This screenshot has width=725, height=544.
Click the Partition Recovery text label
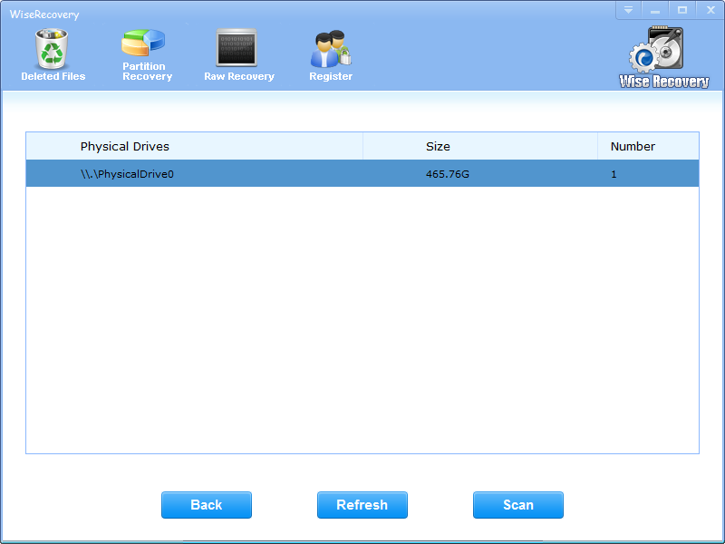coord(147,72)
